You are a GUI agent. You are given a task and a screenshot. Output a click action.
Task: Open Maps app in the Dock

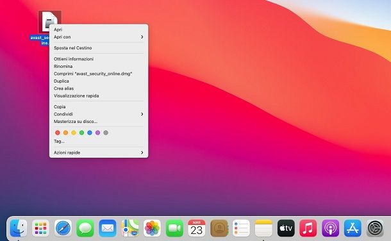[x=130, y=228]
